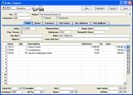
Task: Click the Salesman field JNW
Action: click(65, 32)
